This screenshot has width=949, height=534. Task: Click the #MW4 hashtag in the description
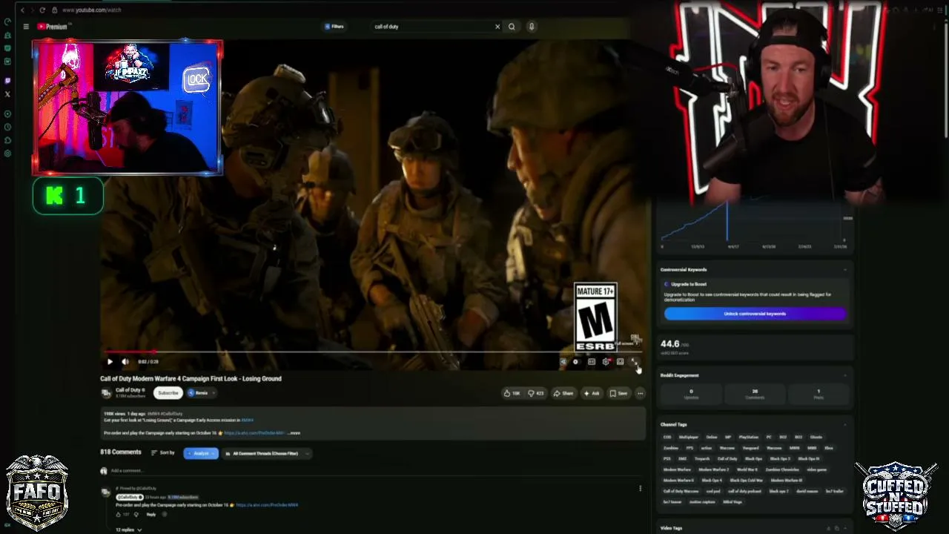coord(247,421)
